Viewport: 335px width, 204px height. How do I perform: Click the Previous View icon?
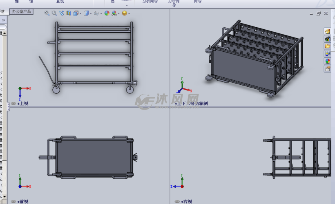[61, 13]
